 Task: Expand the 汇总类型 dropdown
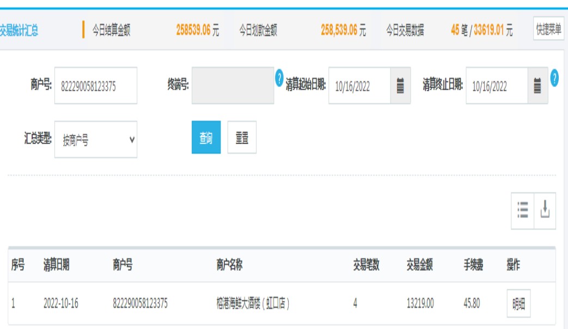click(96, 140)
